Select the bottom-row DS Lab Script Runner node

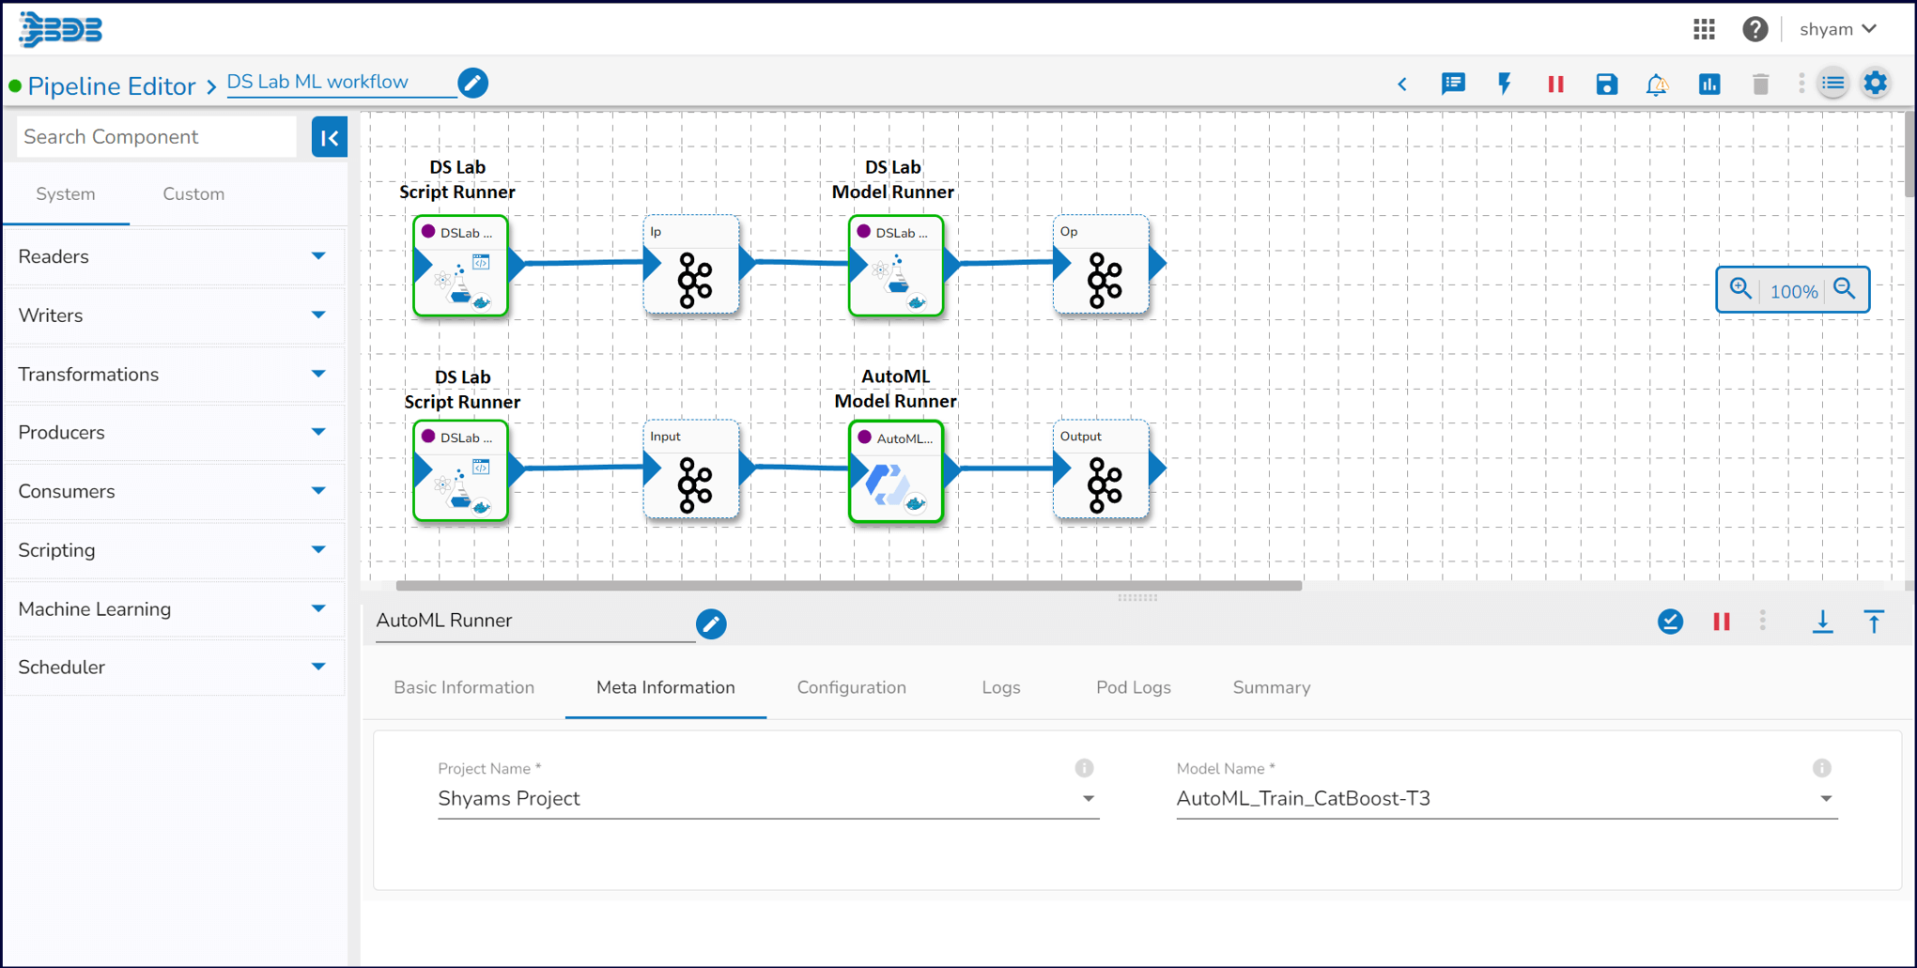[x=460, y=470]
